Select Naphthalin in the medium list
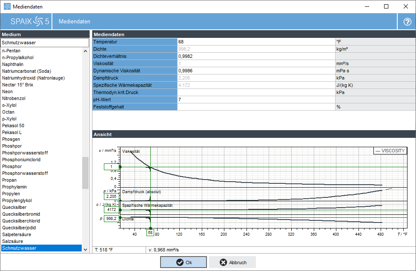The image size is (416, 271). click(13, 64)
